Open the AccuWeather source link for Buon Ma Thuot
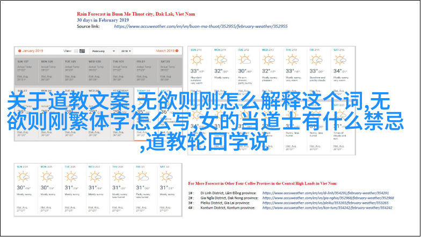Viewport: 421px width, 237px height. 208,26
